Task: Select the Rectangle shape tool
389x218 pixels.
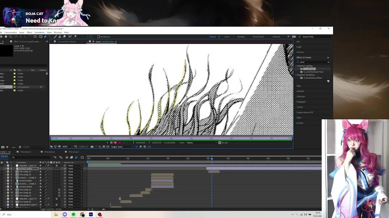Action: 41,36
